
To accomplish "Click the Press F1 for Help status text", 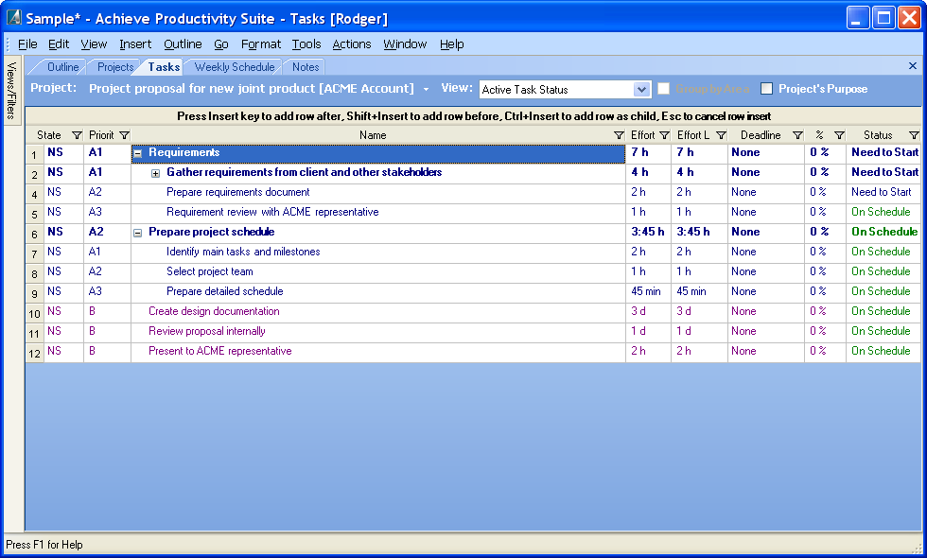I will pyautogui.click(x=44, y=545).
